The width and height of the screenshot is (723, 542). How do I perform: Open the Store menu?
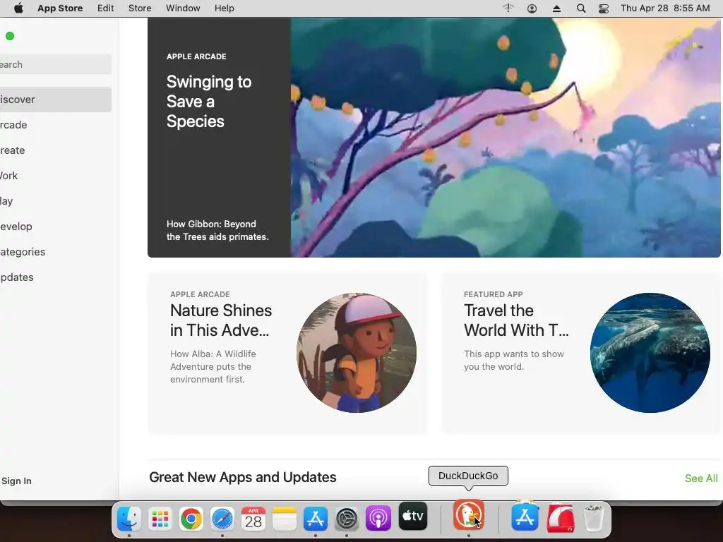point(140,8)
